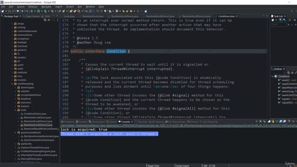Expand the executors package
297x167 pixels.
tap(15, 103)
